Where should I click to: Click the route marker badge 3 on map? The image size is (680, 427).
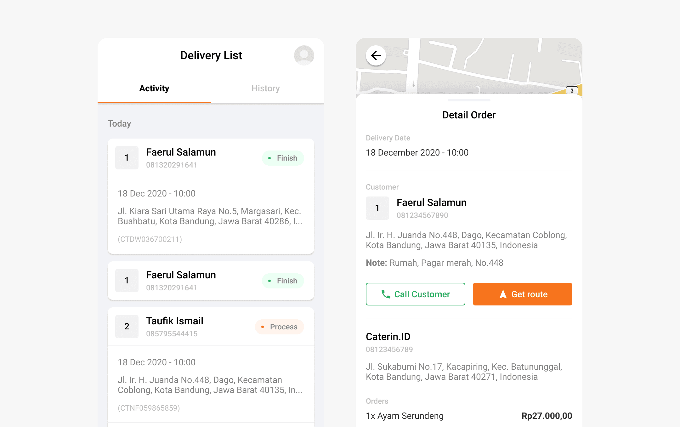[x=572, y=91]
